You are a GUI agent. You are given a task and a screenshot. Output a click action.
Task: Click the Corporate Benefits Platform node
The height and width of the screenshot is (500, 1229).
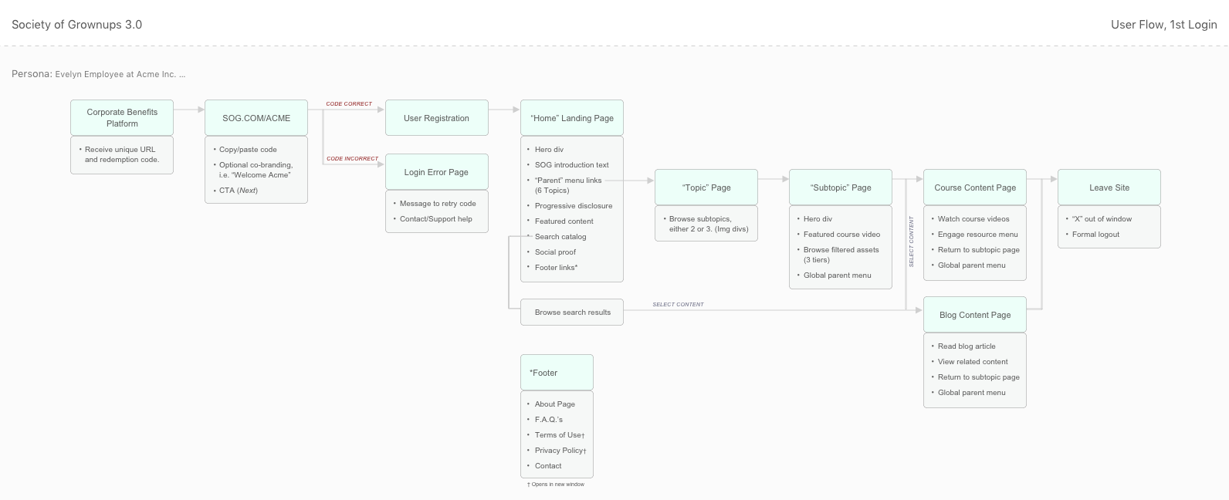tap(122, 117)
